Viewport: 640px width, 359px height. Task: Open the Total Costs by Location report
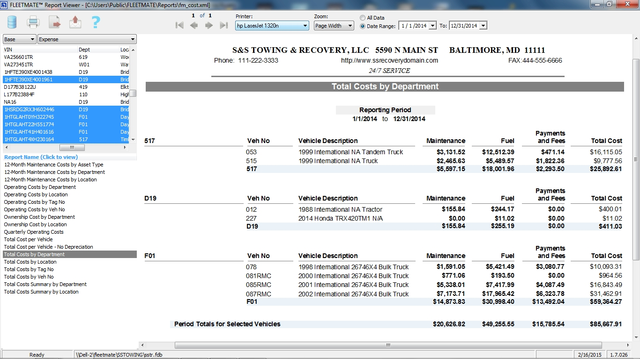pos(30,262)
